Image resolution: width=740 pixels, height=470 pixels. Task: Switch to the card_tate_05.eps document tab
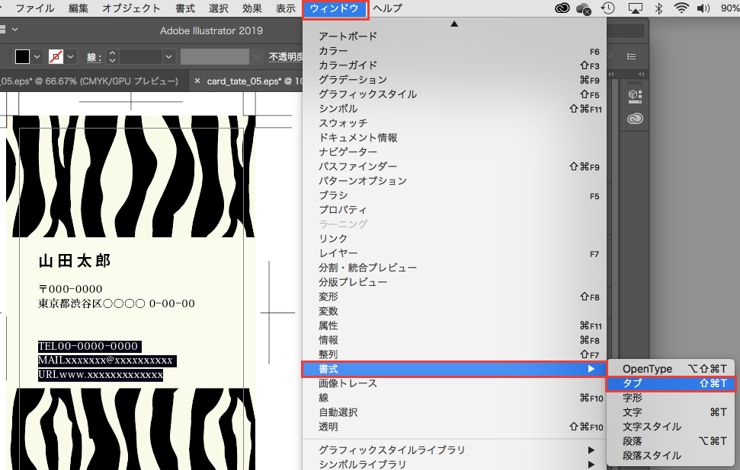[244, 79]
